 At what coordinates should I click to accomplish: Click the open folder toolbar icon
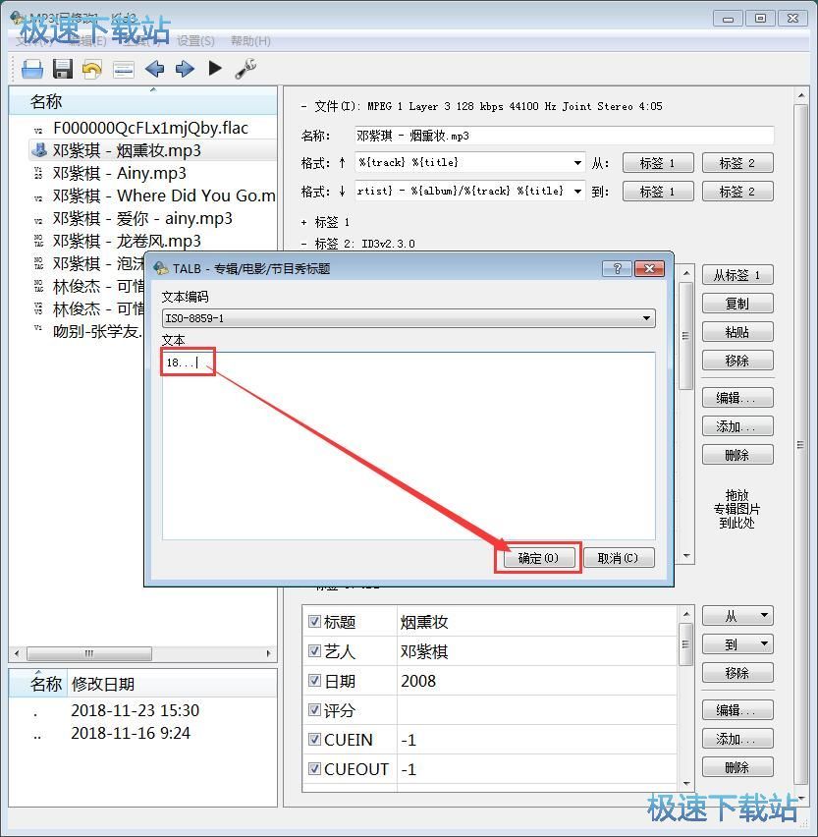point(32,69)
